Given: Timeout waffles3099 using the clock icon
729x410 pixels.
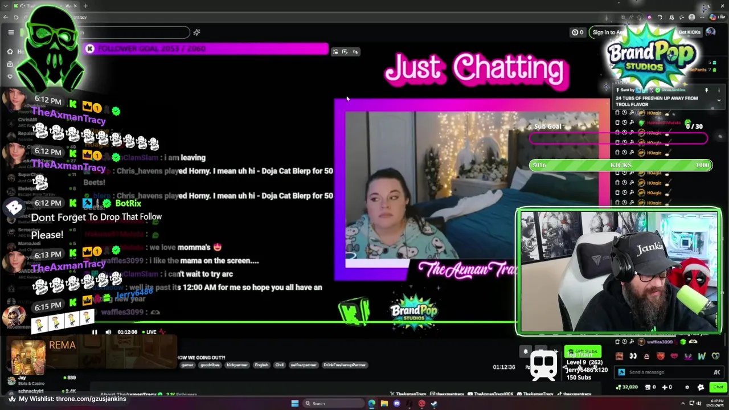Looking at the screenshot, I should tap(624, 342).
